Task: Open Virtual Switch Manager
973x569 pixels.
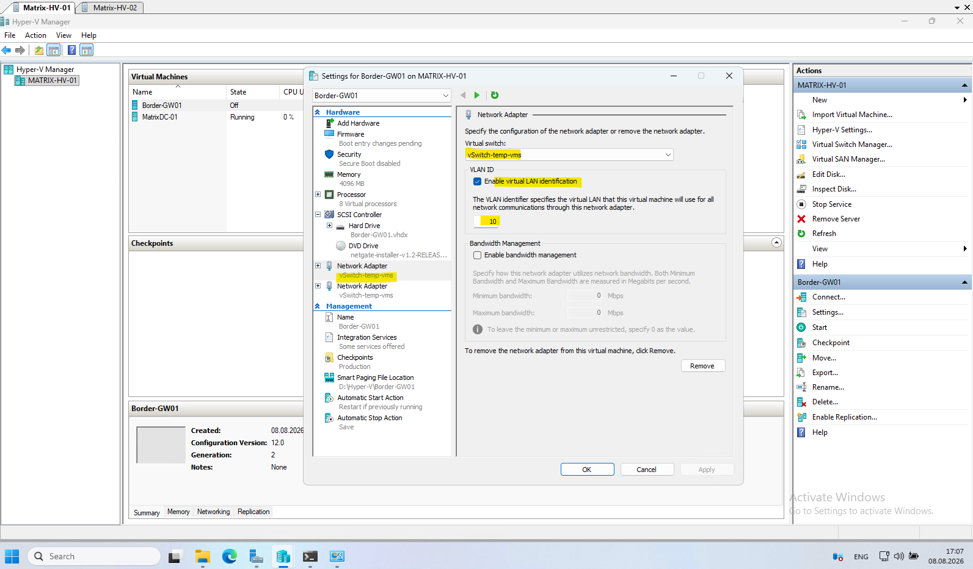Action: click(x=852, y=145)
